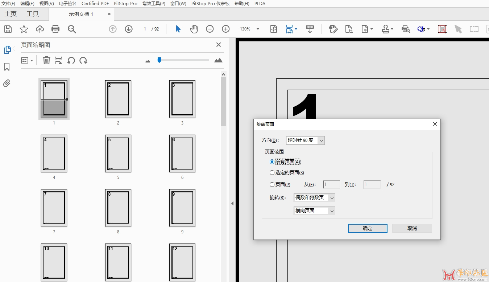The image size is (489, 282).
Task: Select the arrow selection tool
Action: (178, 29)
